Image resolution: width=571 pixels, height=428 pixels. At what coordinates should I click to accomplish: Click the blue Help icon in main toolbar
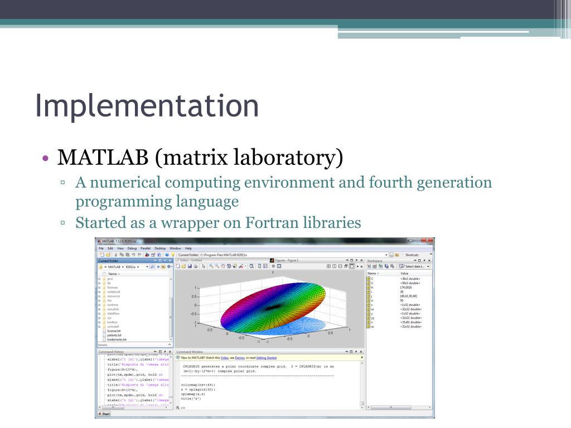167,255
